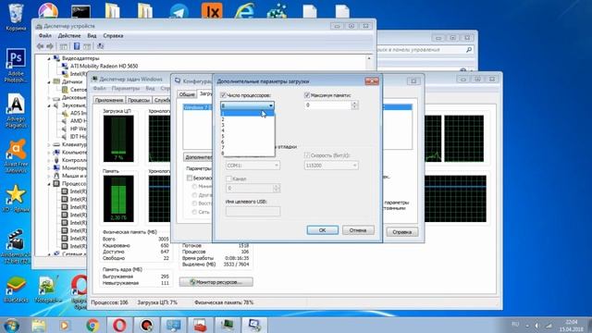Click Device Manager scrollbar up arrow

pyautogui.click(x=369, y=58)
